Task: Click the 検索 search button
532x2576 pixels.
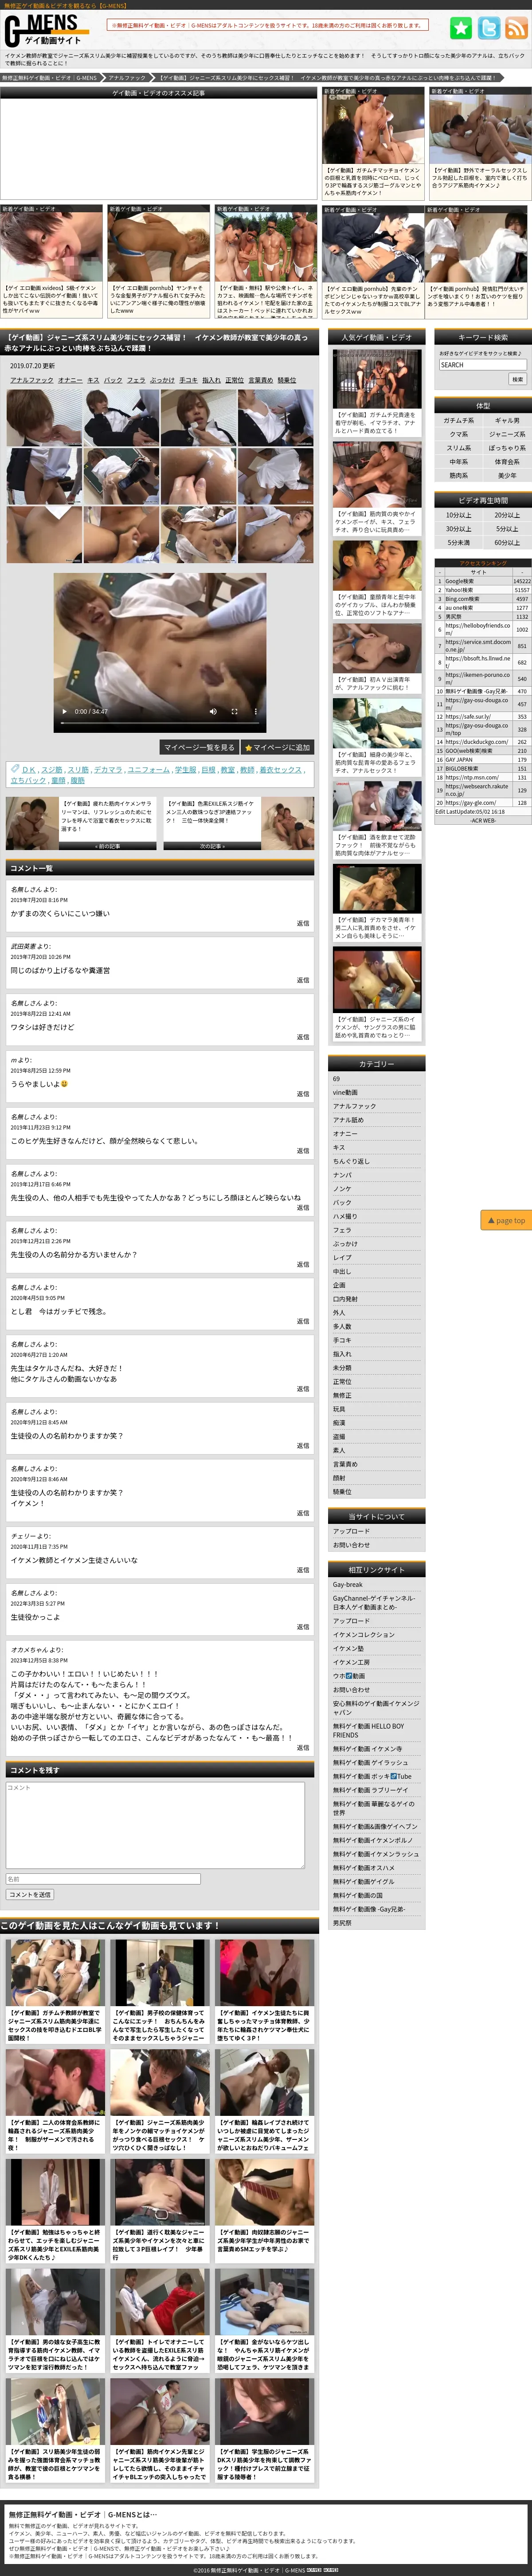Action: tap(517, 379)
